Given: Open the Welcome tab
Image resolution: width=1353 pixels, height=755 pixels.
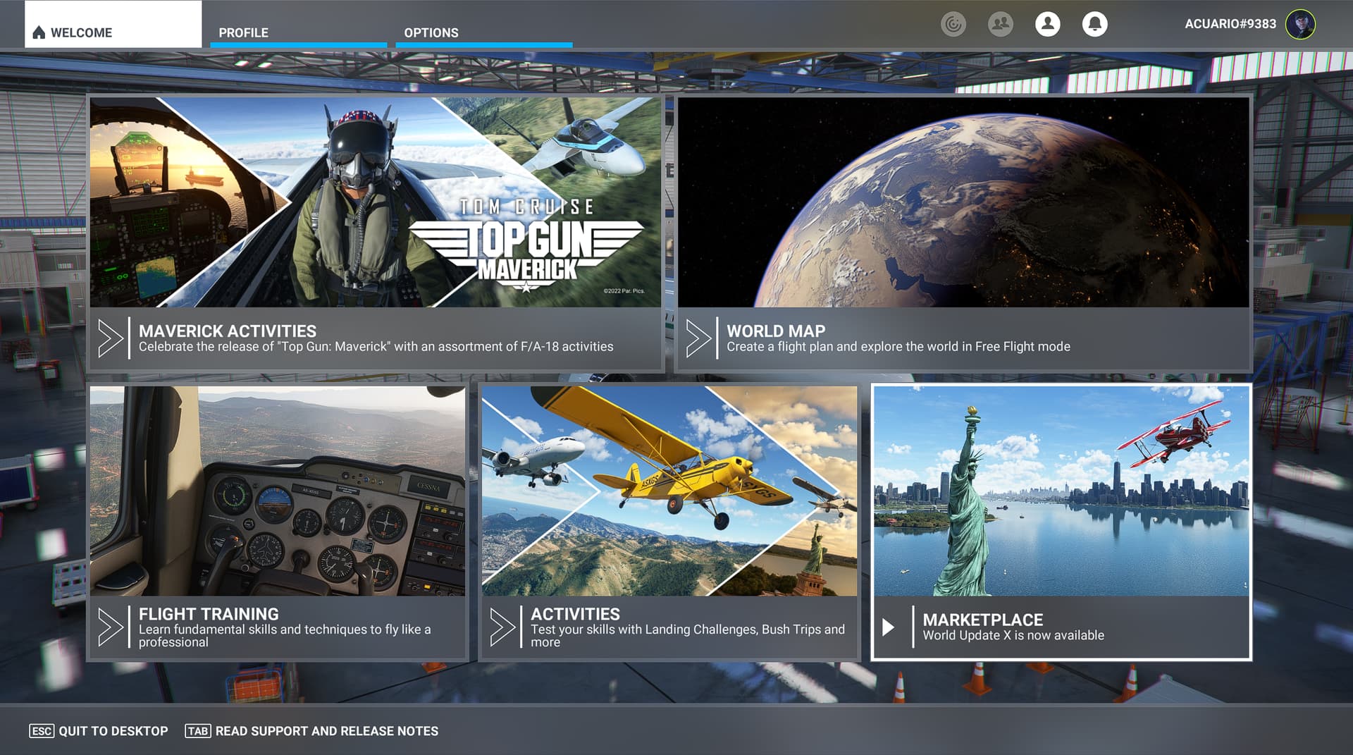Looking at the screenshot, I should point(113,25).
